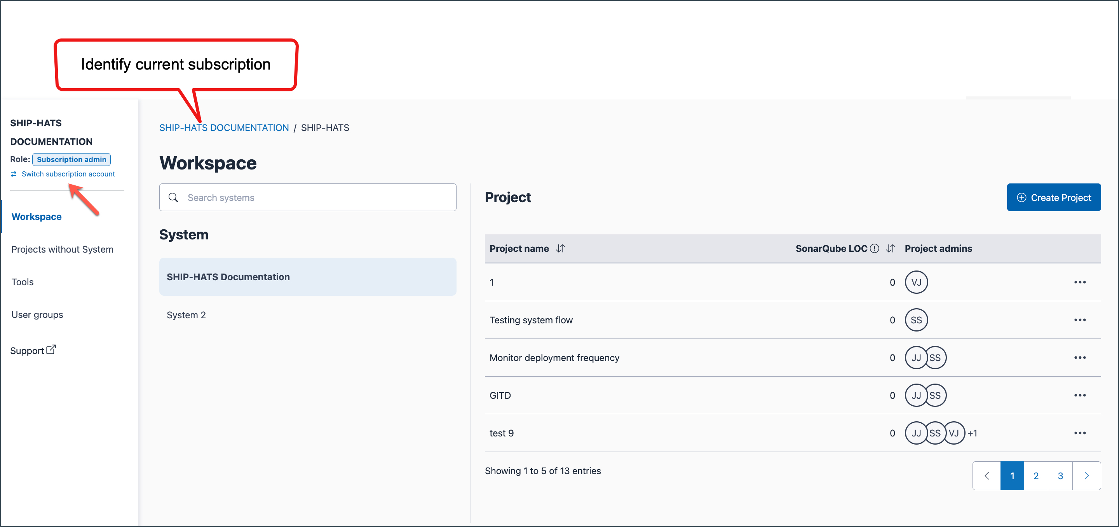
Task: Open more options for Monitor deployment frequency
Action: tap(1080, 358)
